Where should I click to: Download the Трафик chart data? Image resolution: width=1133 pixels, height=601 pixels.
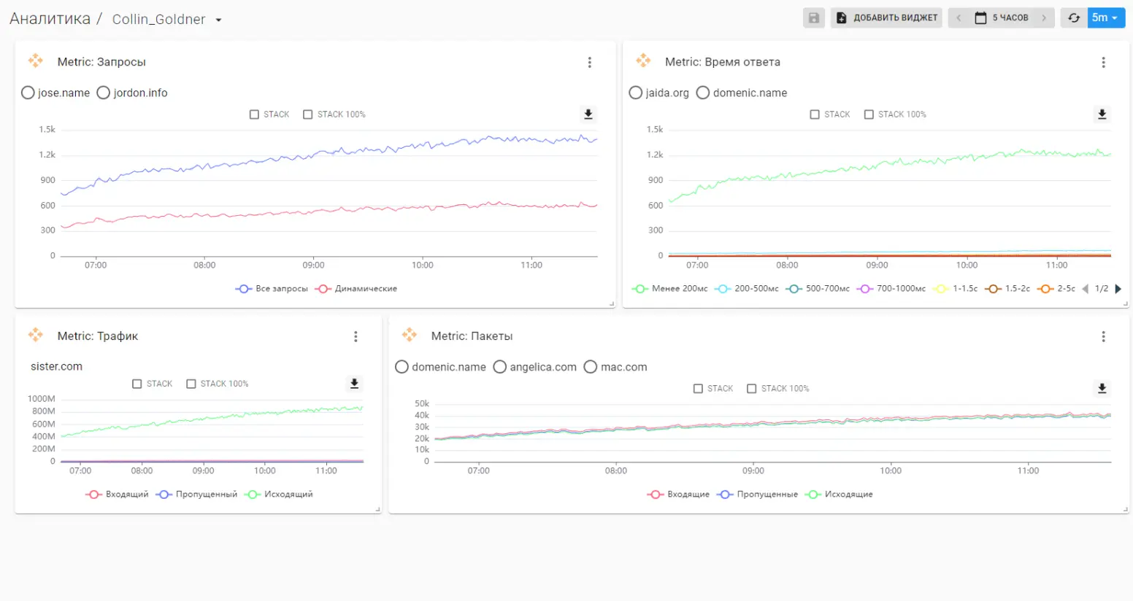(354, 384)
